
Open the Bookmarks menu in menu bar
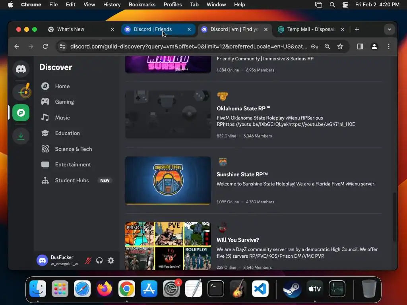pyautogui.click(x=142, y=4)
